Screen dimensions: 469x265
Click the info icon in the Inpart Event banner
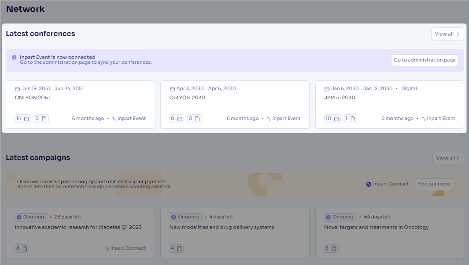(x=14, y=57)
